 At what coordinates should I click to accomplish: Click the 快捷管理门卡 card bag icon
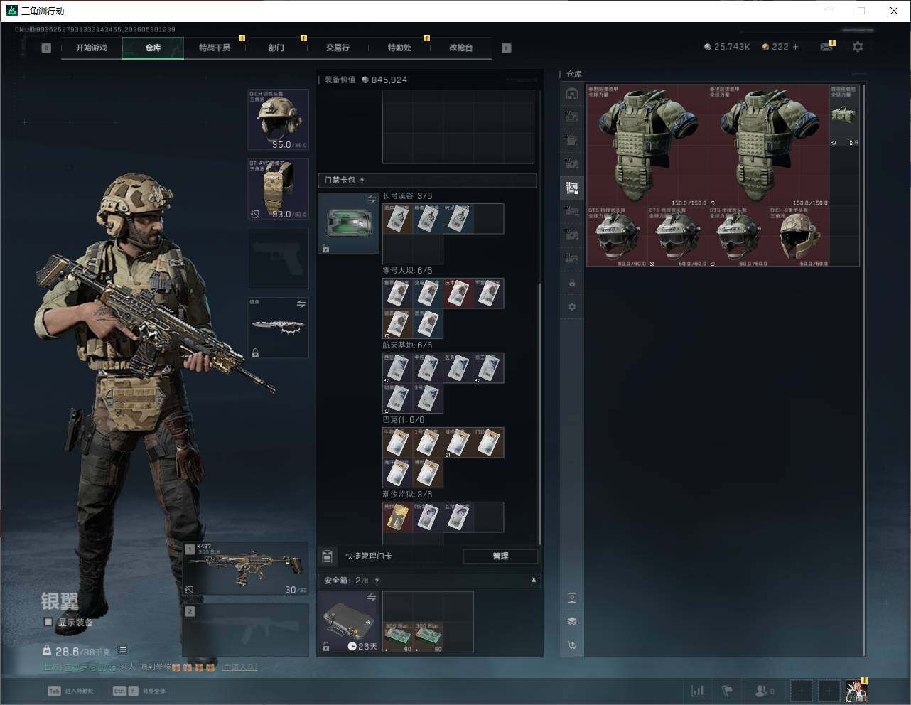point(328,556)
